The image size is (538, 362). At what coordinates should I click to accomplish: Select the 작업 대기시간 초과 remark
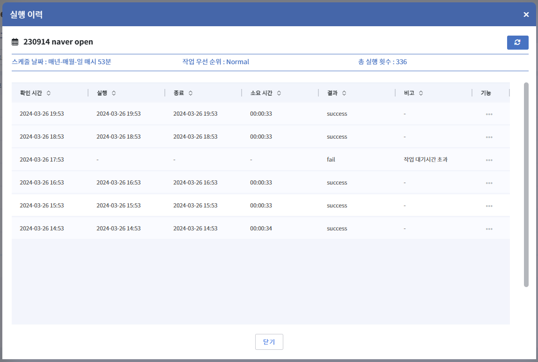(426, 160)
